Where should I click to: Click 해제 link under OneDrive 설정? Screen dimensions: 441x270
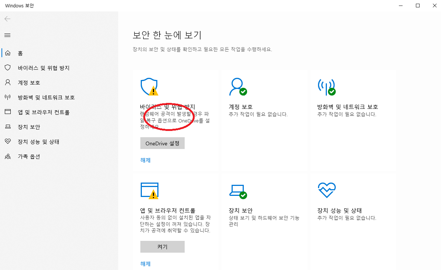point(146,160)
